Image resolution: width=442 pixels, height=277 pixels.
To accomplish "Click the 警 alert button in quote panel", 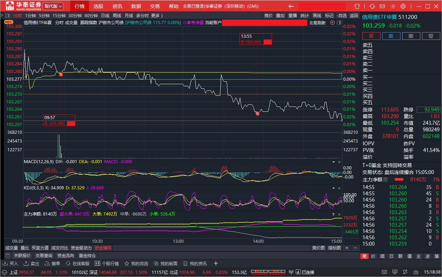I will (431, 36).
